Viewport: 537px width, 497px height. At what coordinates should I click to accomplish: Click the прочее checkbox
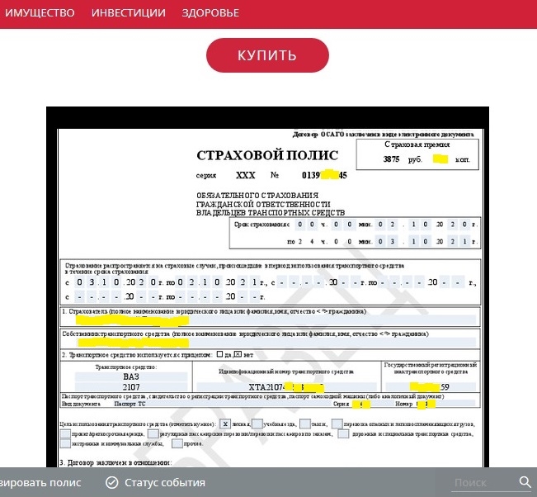(x=177, y=443)
